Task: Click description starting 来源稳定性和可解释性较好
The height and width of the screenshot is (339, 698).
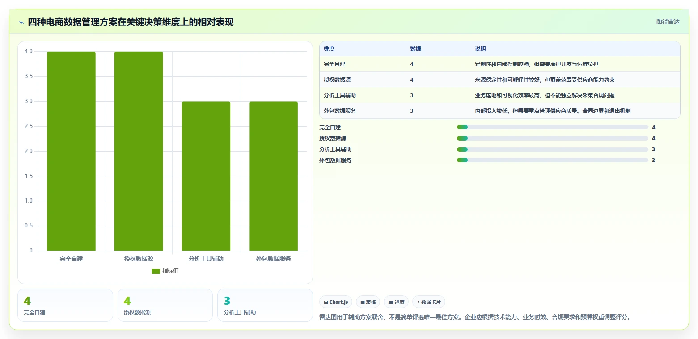Action: 545,80
